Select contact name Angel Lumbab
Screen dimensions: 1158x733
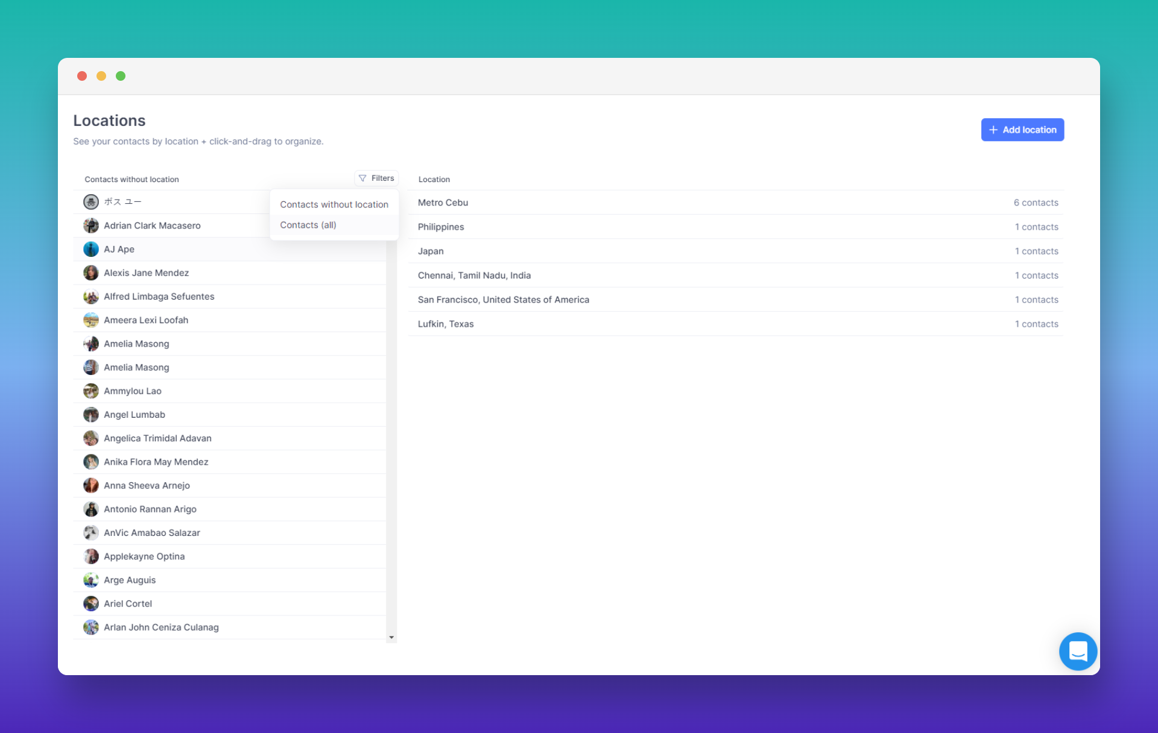[134, 415]
